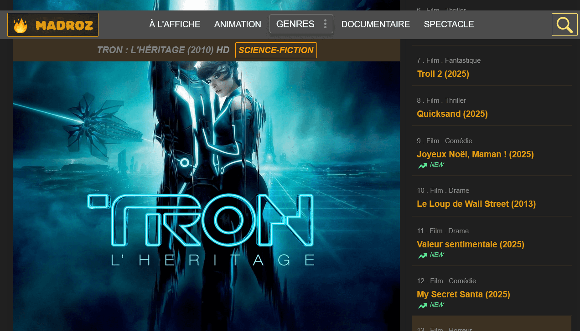Expand the Genres dropdown menu
Viewport: 580px width, 331px height.
(x=295, y=24)
